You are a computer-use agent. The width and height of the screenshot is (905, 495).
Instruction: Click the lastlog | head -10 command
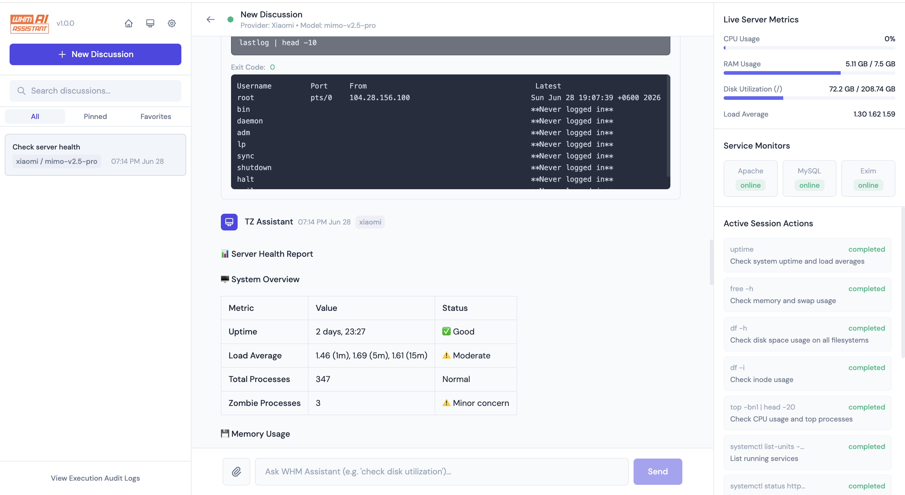point(277,43)
